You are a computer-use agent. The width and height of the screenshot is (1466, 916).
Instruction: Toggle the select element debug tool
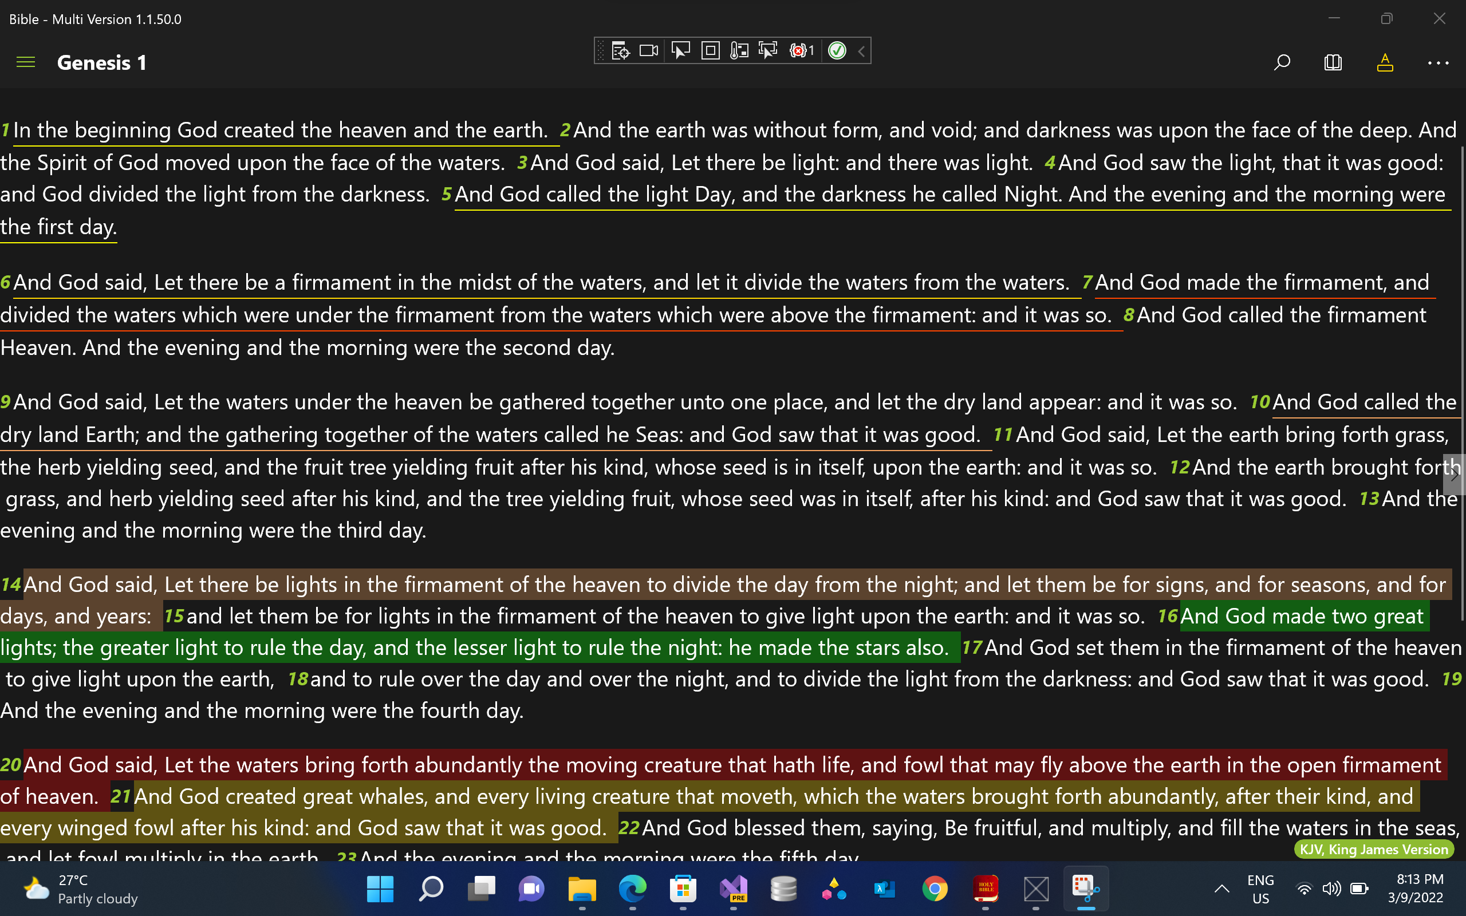pyautogui.click(x=680, y=51)
